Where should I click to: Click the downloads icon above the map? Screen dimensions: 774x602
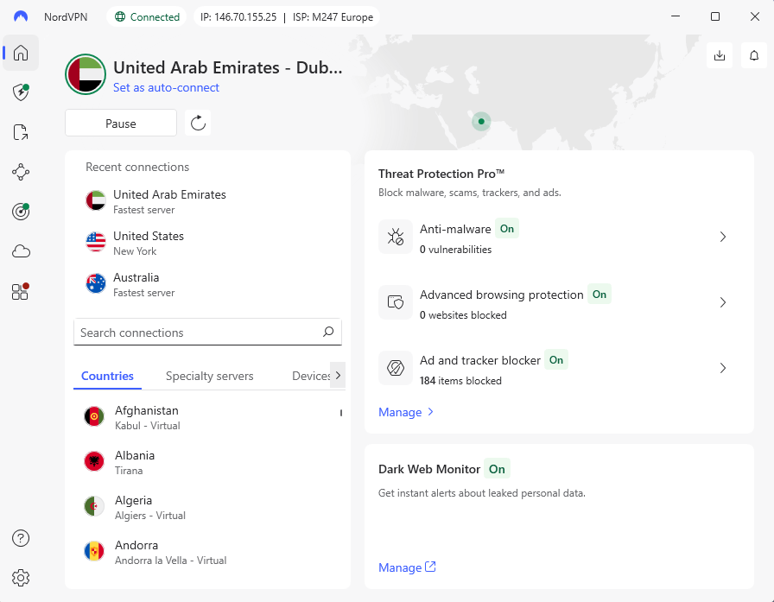tap(720, 55)
